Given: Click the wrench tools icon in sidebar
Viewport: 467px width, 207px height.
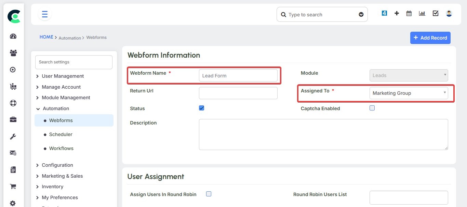Looking at the screenshot, I should (13, 136).
